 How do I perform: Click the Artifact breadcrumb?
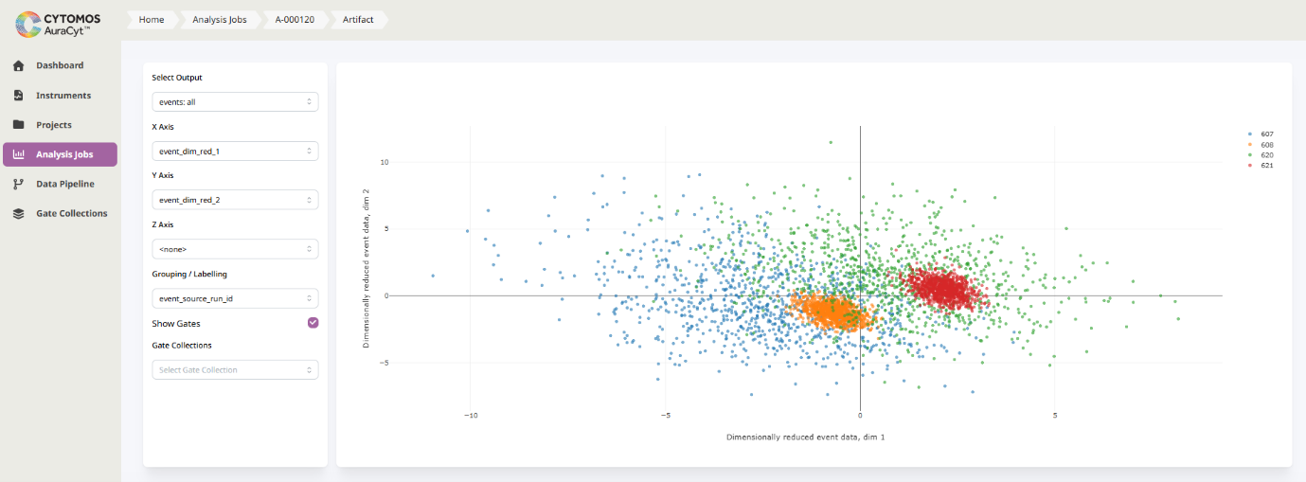click(358, 20)
